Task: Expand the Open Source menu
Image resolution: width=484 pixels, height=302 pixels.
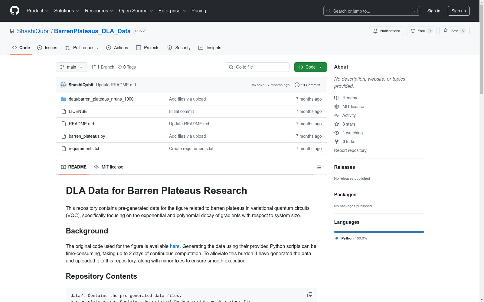Action: click(136, 11)
